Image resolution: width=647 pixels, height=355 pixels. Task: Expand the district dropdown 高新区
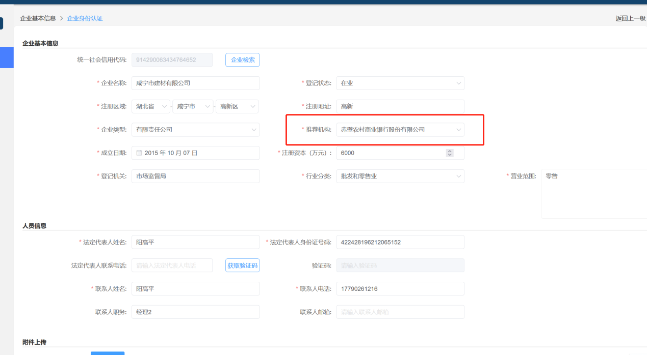pyautogui.click(x=237, y=106)
